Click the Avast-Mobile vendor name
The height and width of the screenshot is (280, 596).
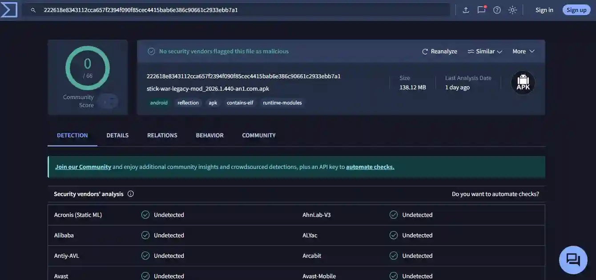pos(319,276)
